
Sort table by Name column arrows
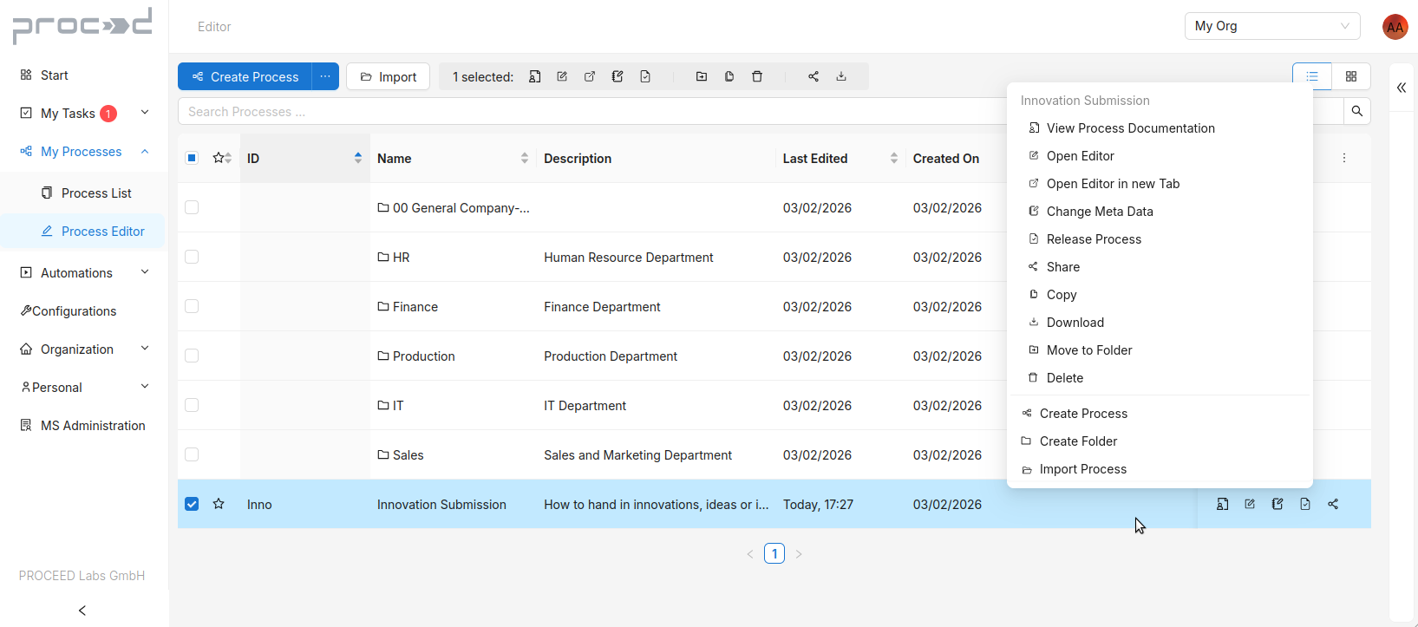pyautogui.click(x=525, y=158)
